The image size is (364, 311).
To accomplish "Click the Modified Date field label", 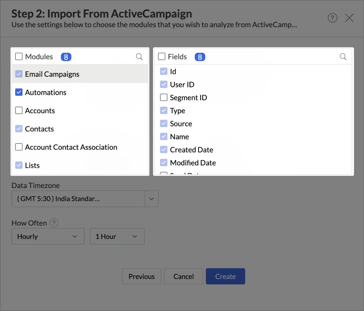I will pos(193,163).
